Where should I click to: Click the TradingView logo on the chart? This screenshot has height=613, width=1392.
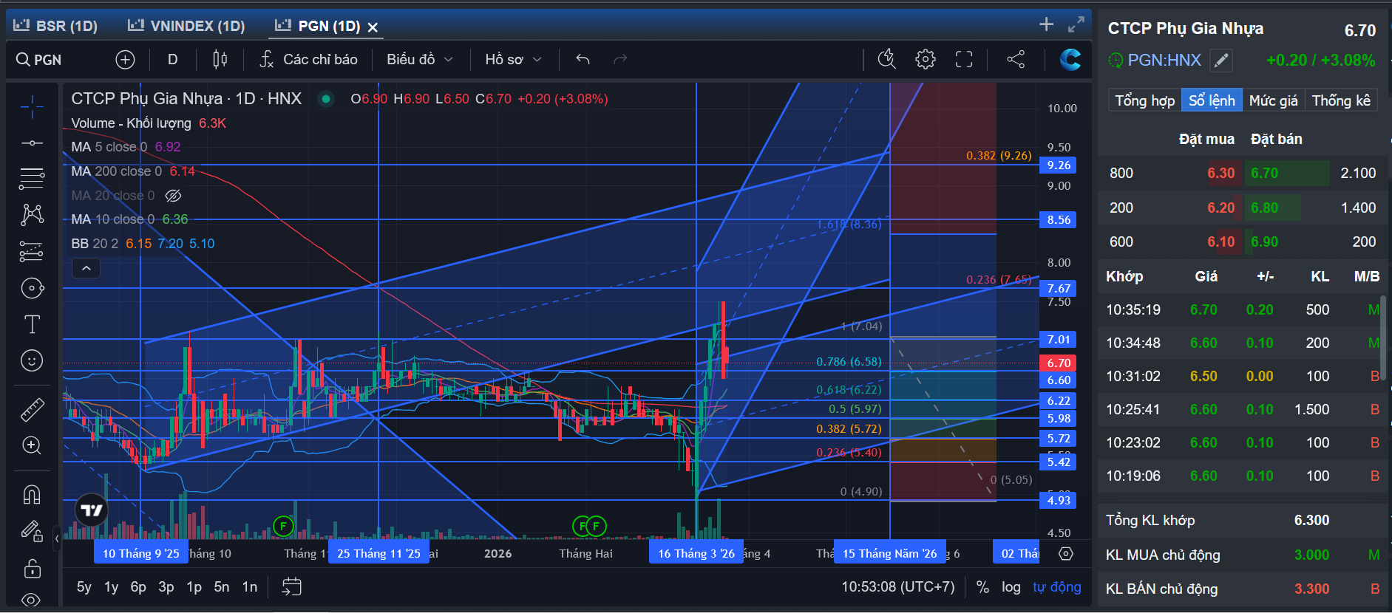92,510
